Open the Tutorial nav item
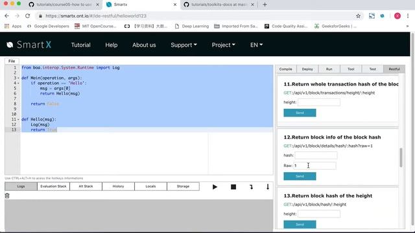This screenshot has width=415, height=233. click(x=80, y=45)
